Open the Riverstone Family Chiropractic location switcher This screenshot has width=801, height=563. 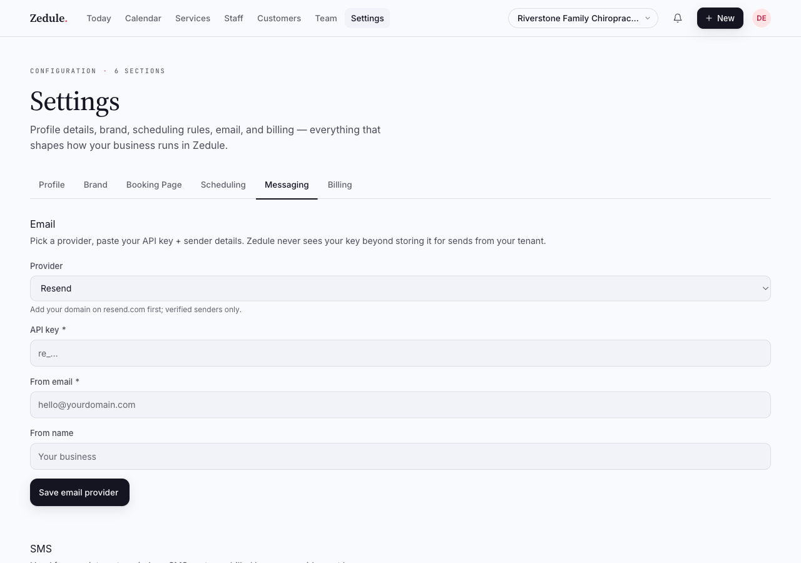click(x=583, y=18)
